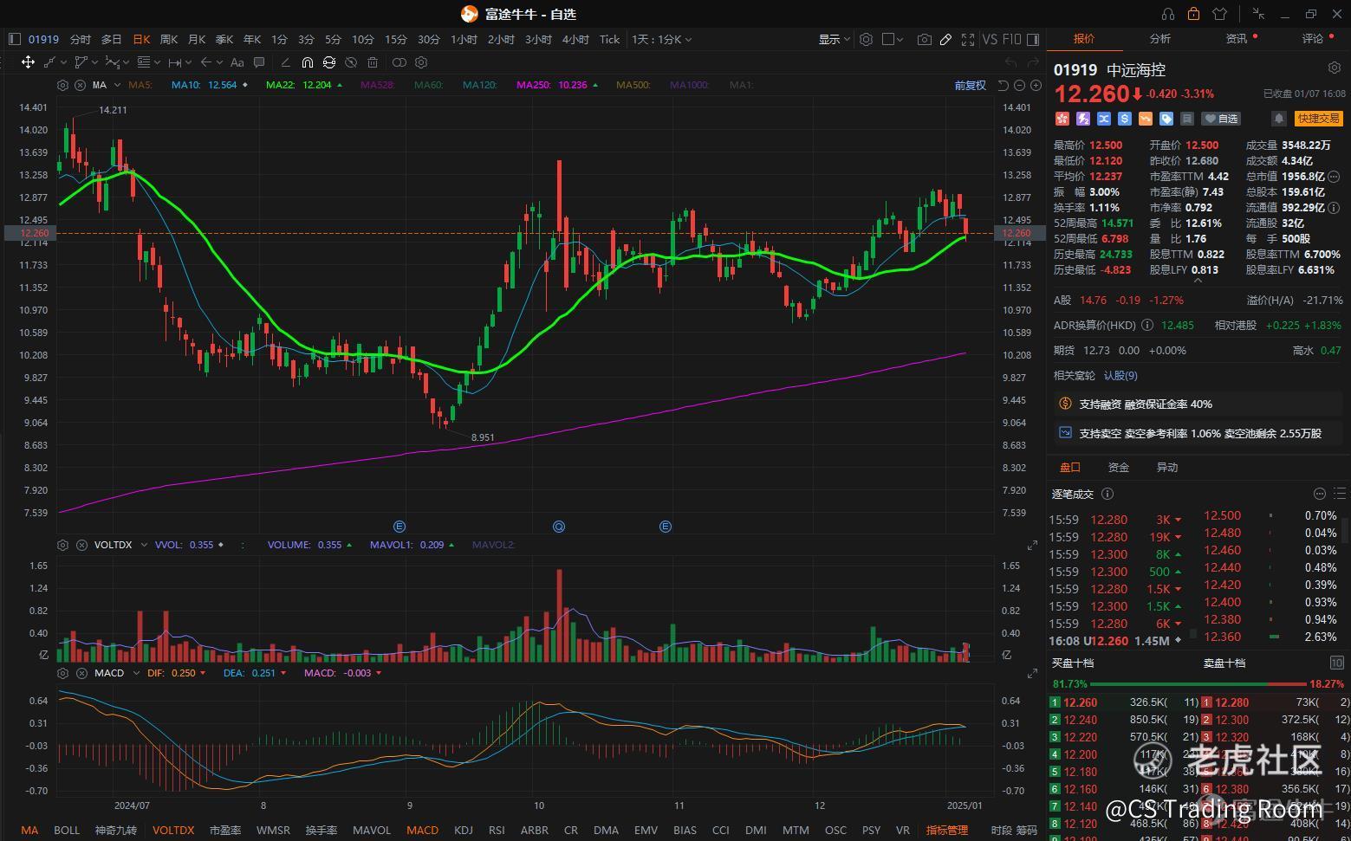
Task: Remove the VOLTDX indicator pane
Action: [x=81, y=545]
